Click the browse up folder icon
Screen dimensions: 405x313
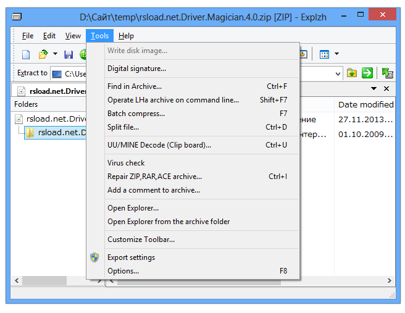click(352, 73)
